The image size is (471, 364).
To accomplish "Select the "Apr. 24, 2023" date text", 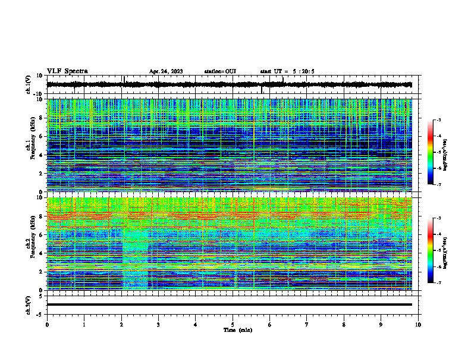I will [x=166, y=71].
